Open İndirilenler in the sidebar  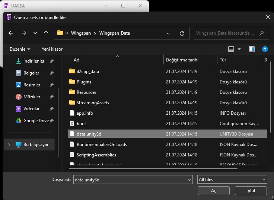click(x=34, y=61)
